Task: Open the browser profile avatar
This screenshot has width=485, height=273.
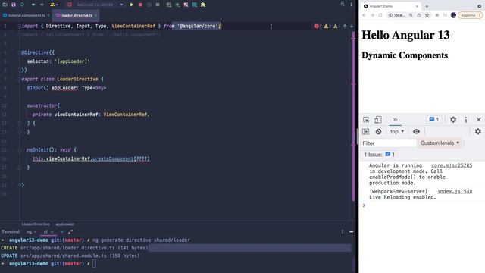Action: 453,15
